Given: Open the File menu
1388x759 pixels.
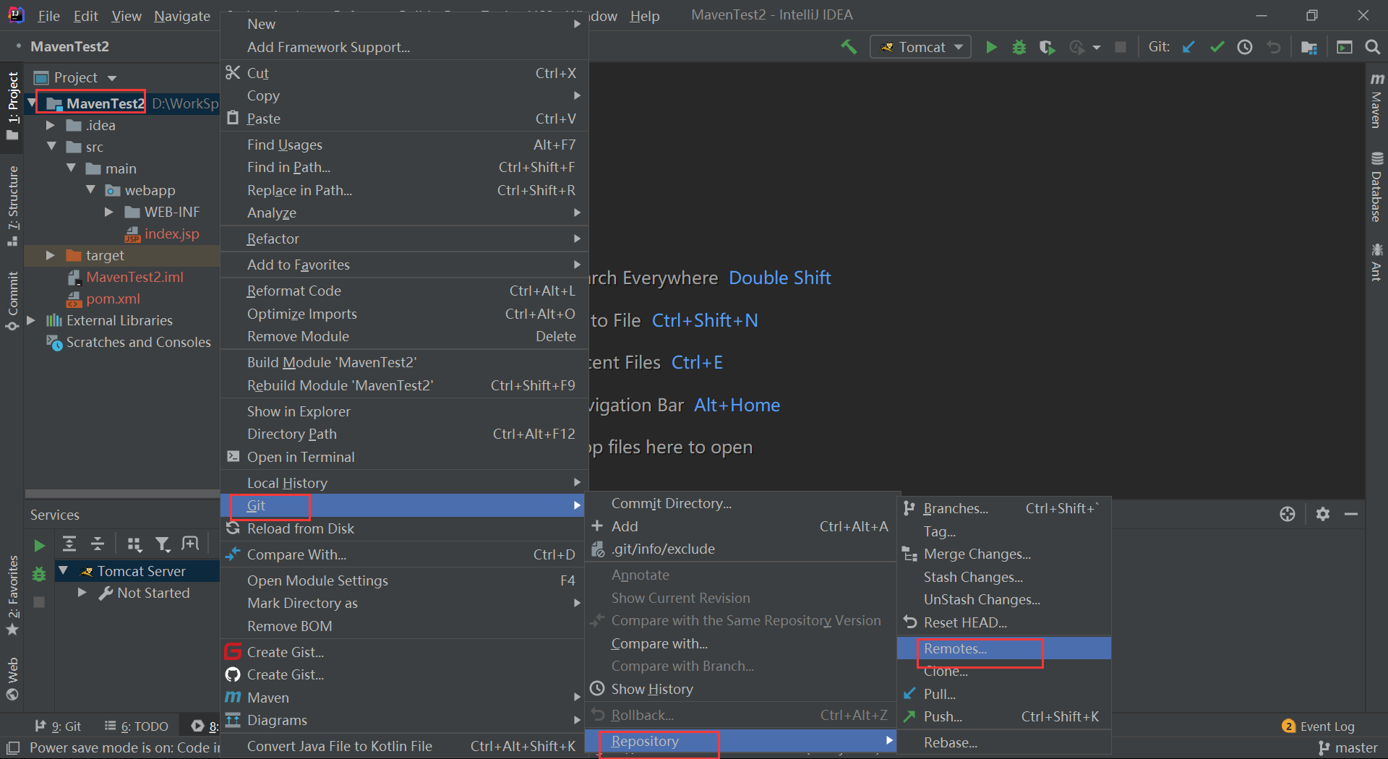Looking at the screenshot, I should (48, 16).
